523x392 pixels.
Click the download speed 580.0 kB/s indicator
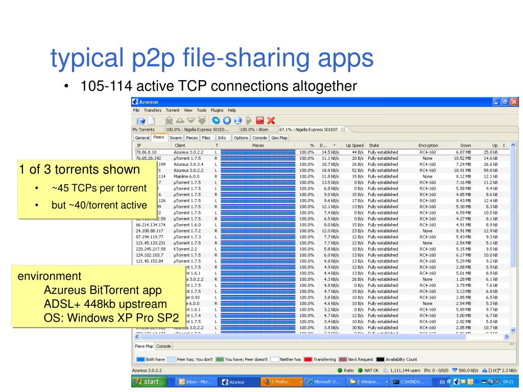tap(465, 371)
